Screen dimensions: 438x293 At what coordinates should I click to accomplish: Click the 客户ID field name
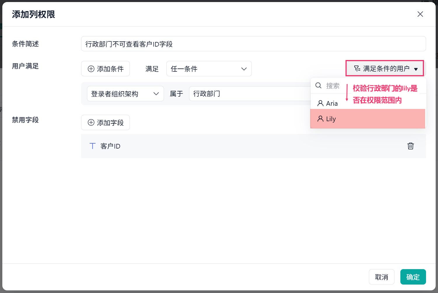(x=110, y=146)
